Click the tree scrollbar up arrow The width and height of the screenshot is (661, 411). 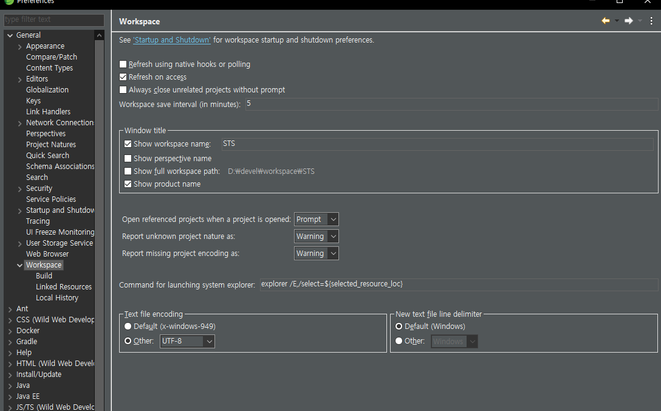[100, 35]
